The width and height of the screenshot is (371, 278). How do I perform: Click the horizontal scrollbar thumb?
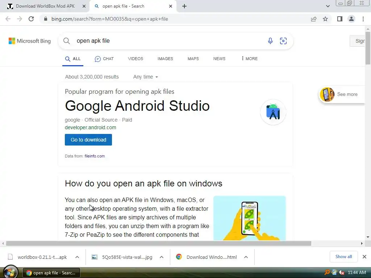tap(159, 243)
